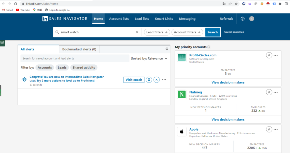Click the blue Search button

[x=212, y=32]
